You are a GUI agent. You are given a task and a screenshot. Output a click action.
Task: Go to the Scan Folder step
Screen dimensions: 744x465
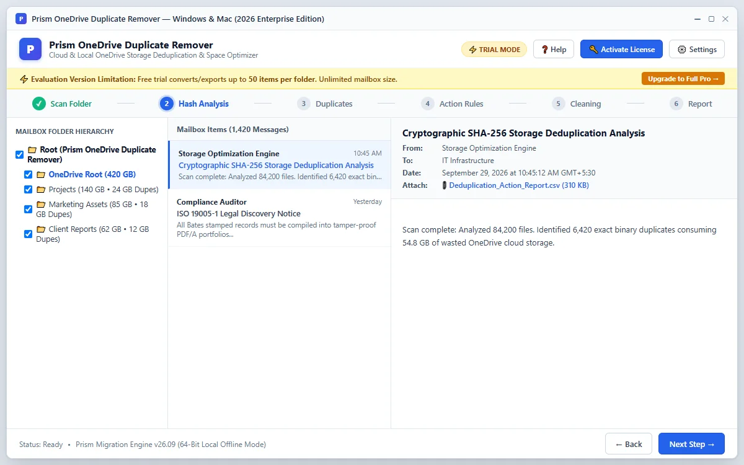62,104
